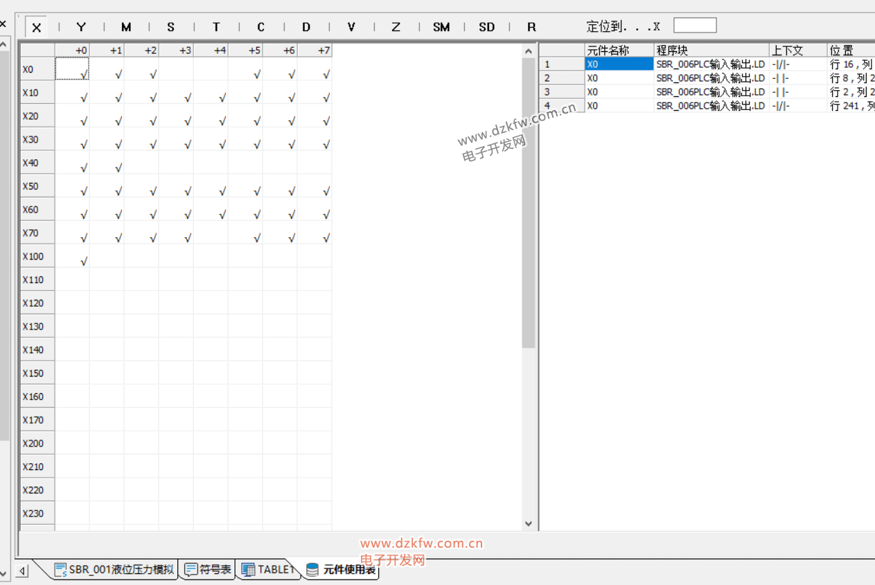The image size is (875, 585).
Task: Open the TABLE1 tab
Action: pyautogui.click(x=269, y=570)
